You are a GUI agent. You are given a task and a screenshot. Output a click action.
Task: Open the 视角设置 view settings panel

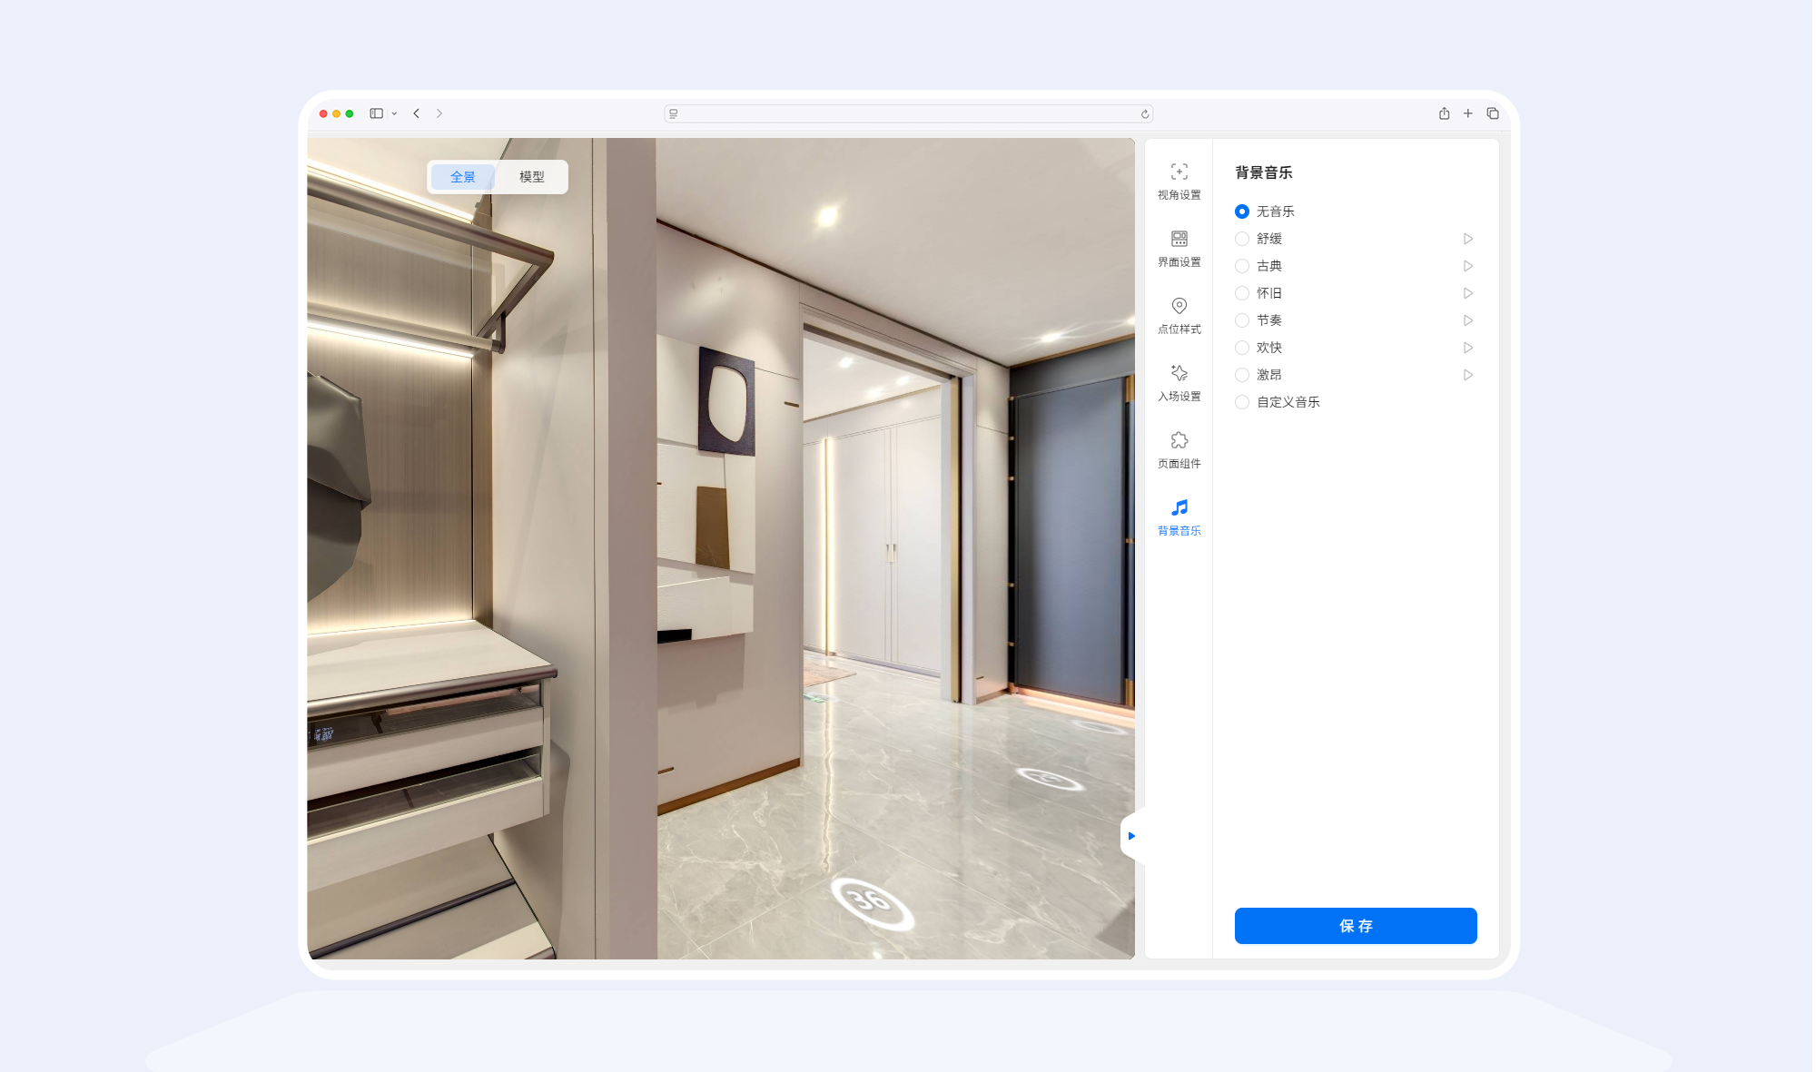coord(1179,182)
